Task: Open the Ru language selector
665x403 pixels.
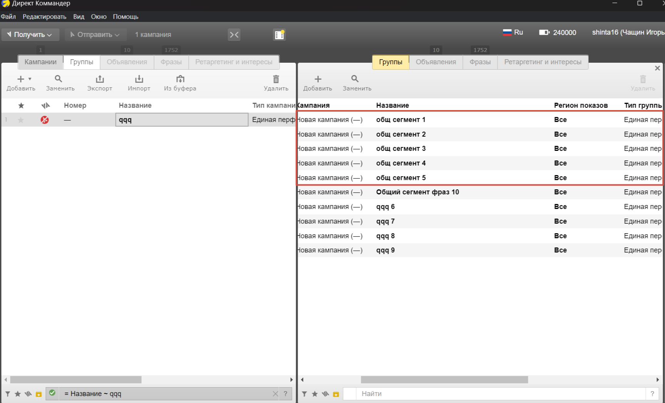Action: (x=513, y=32)
